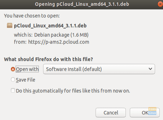Close the Opening pCloud dialog window
The width and height of the screenshot is (163, 120).
click(x=160, y=4)
